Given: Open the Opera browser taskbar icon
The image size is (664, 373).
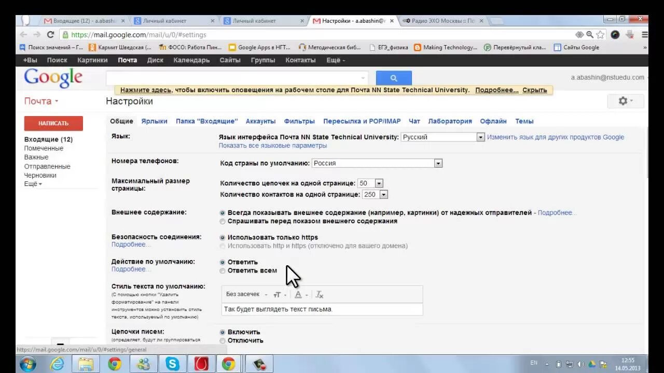Looking at the screenshot, I should pos(200,364).
